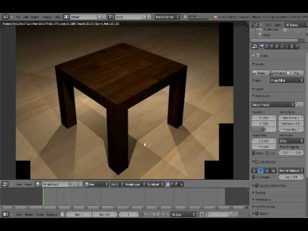308x231 pixels.
Task: Select the Render properties tab icon
Action: 262,47
